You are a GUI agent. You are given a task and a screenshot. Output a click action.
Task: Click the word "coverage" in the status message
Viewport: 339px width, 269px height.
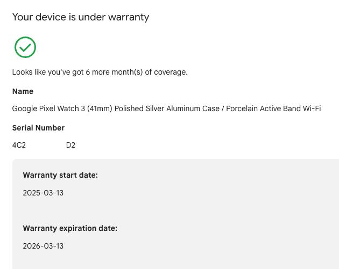tap(169, 72)
